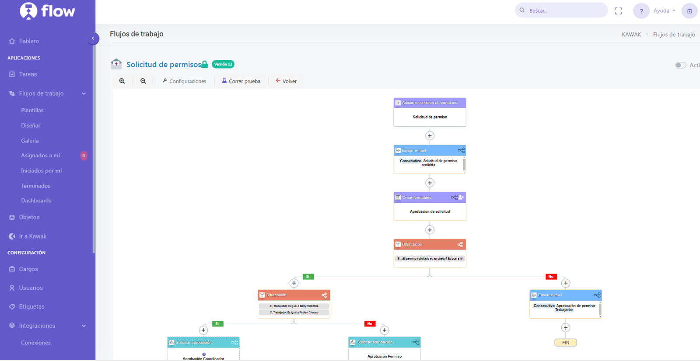700x361 pixels.
Task: Collapse the sidebar with arrow button
Action: click(93, 38)
